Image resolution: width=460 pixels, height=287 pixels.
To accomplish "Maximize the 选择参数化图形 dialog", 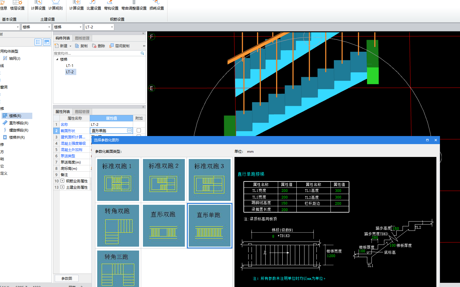I will (427, 140).
